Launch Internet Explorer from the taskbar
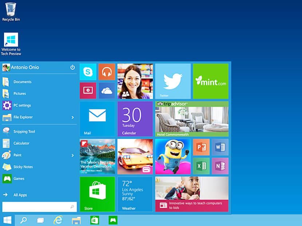Image resolution: width=302 pixels, height=226 pixels. (x=58, y=220)
